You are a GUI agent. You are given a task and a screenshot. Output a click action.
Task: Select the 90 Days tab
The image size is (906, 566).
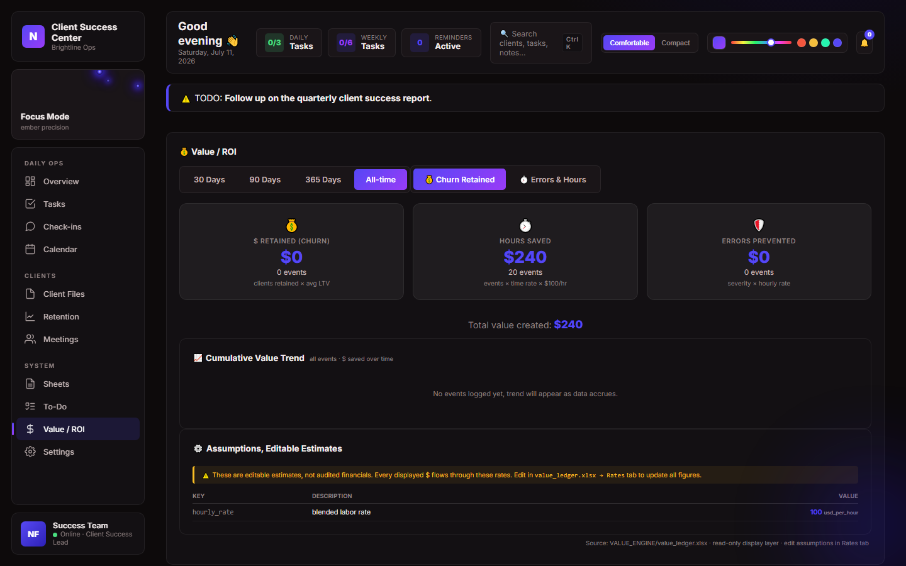[265, 179]
